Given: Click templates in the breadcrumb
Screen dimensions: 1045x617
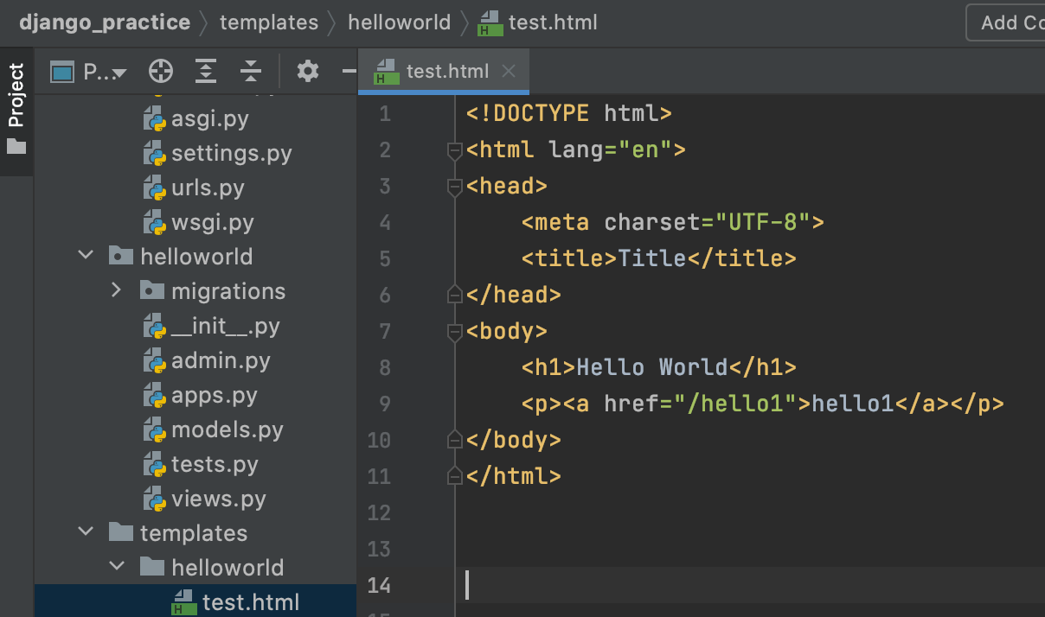Looking at the screenshot, I should coord(269,22).
